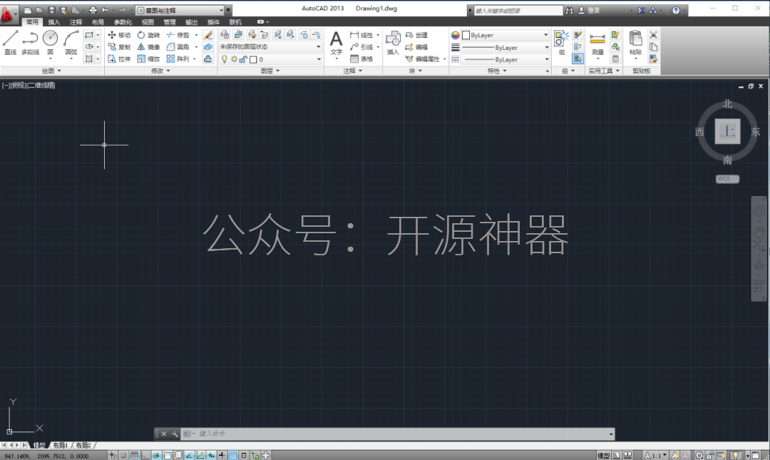Click the ViewCube 上 top face
The height and width of the screenshot is (460, 770).
pos(727,131)
